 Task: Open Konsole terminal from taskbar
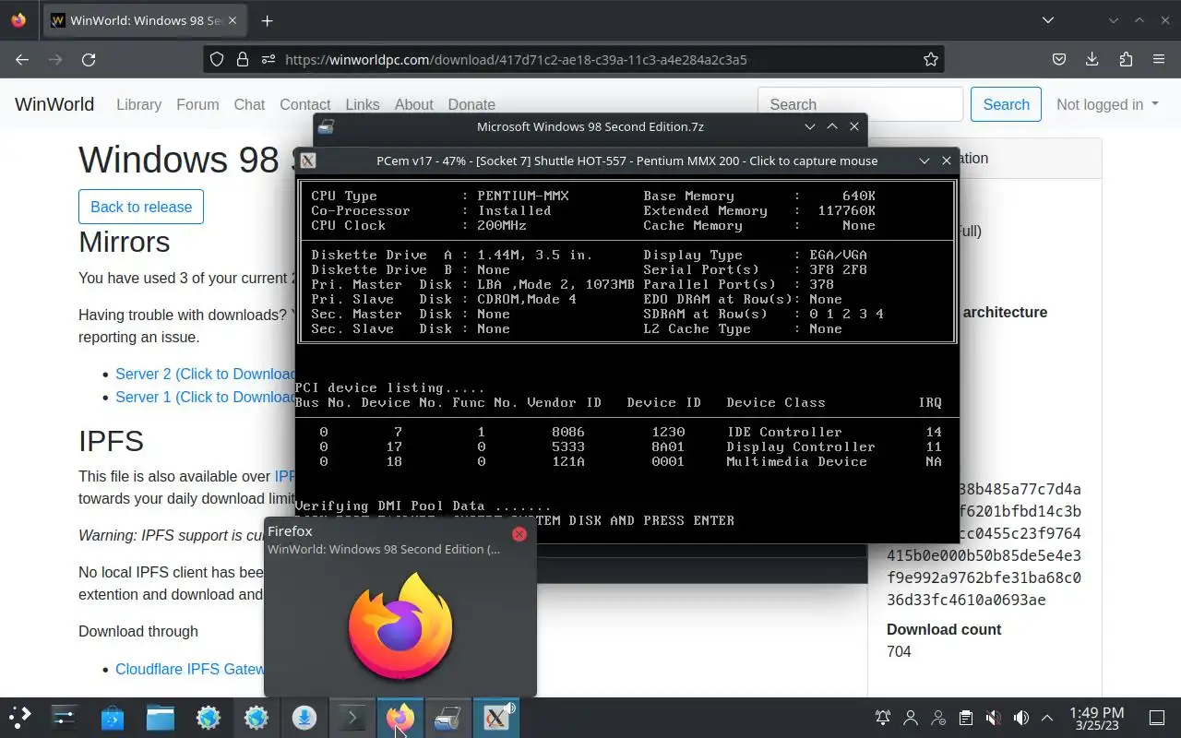[x=352, y=718]
